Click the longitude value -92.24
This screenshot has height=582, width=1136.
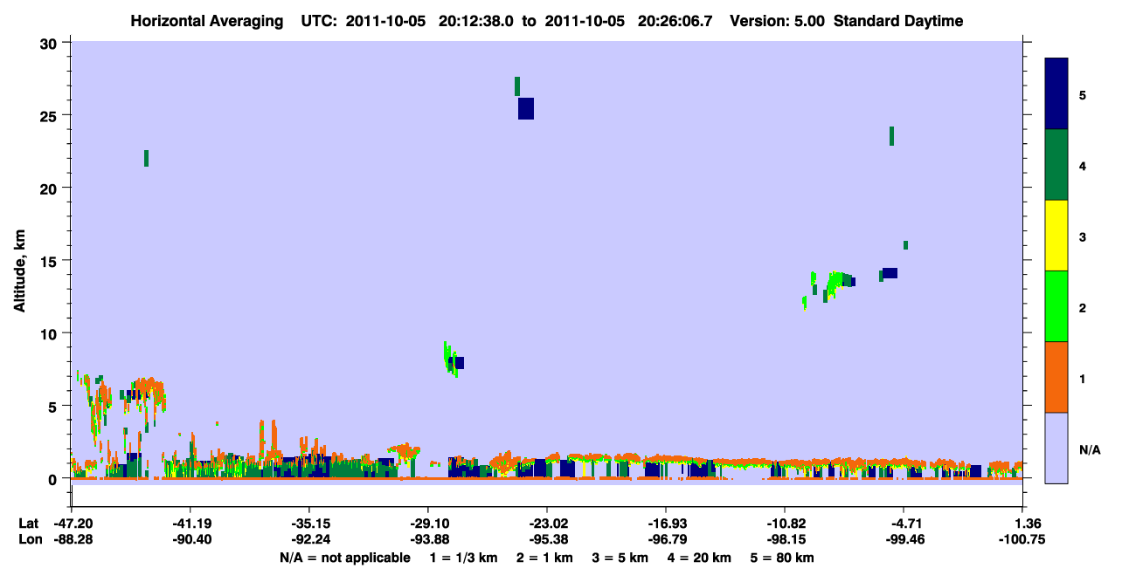point(309,540)
